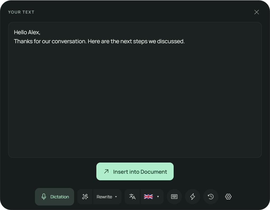Click the lightning bolt quick actions icon
The image size is (270, 210).
192,196
